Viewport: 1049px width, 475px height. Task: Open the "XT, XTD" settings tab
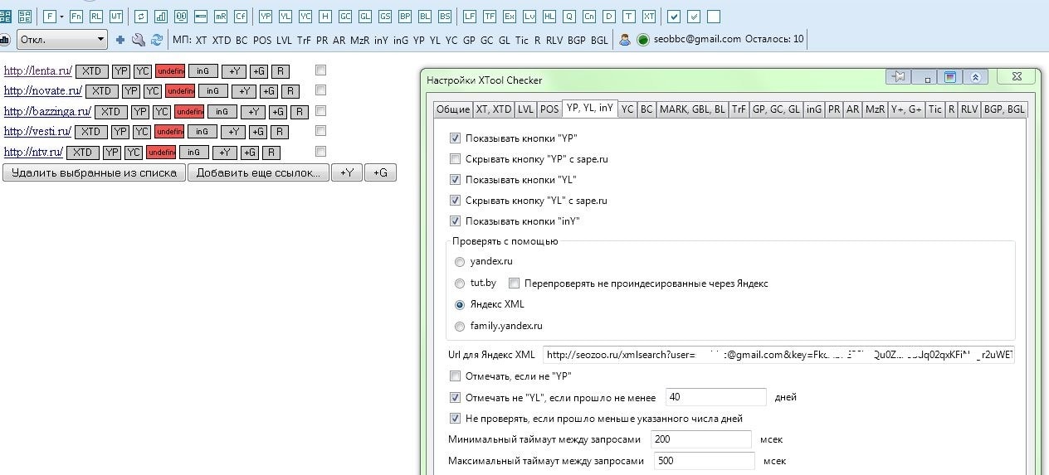click(x=493, y=109)
